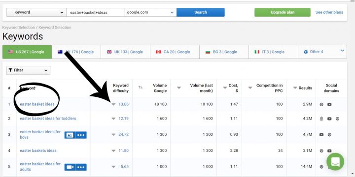Select the US 267 | Google tab

pos(27,52)
